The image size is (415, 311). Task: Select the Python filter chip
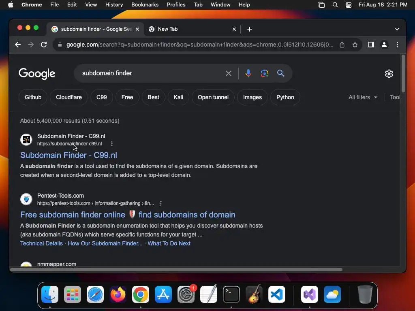[x=285, y=97]
